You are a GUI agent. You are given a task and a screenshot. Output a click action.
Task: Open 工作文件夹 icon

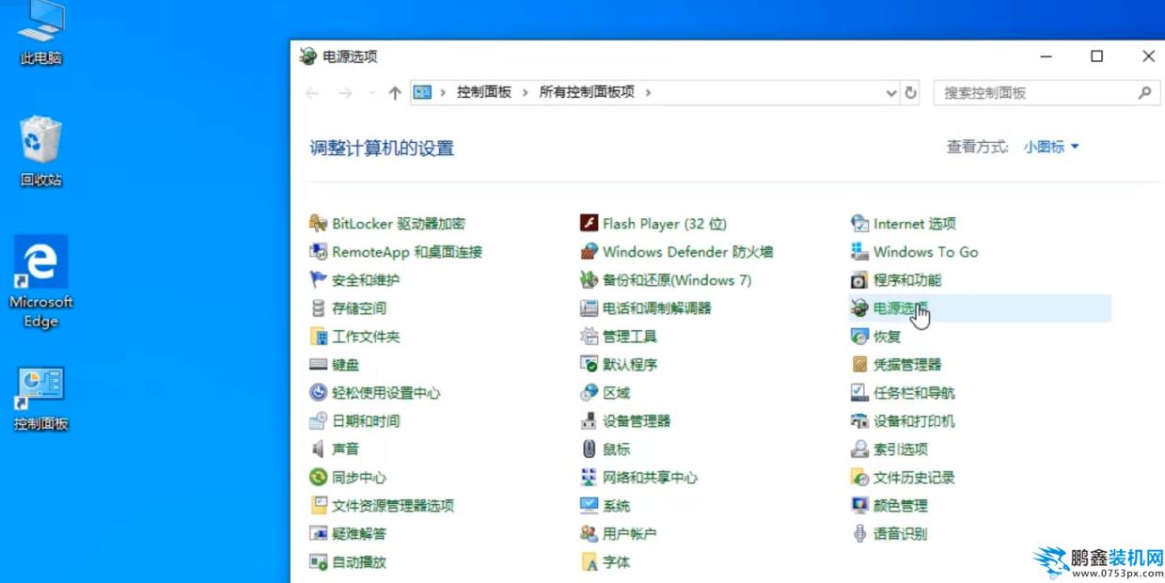318,337
